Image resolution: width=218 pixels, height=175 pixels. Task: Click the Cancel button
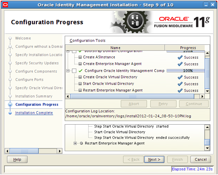(x=201, y=159)
